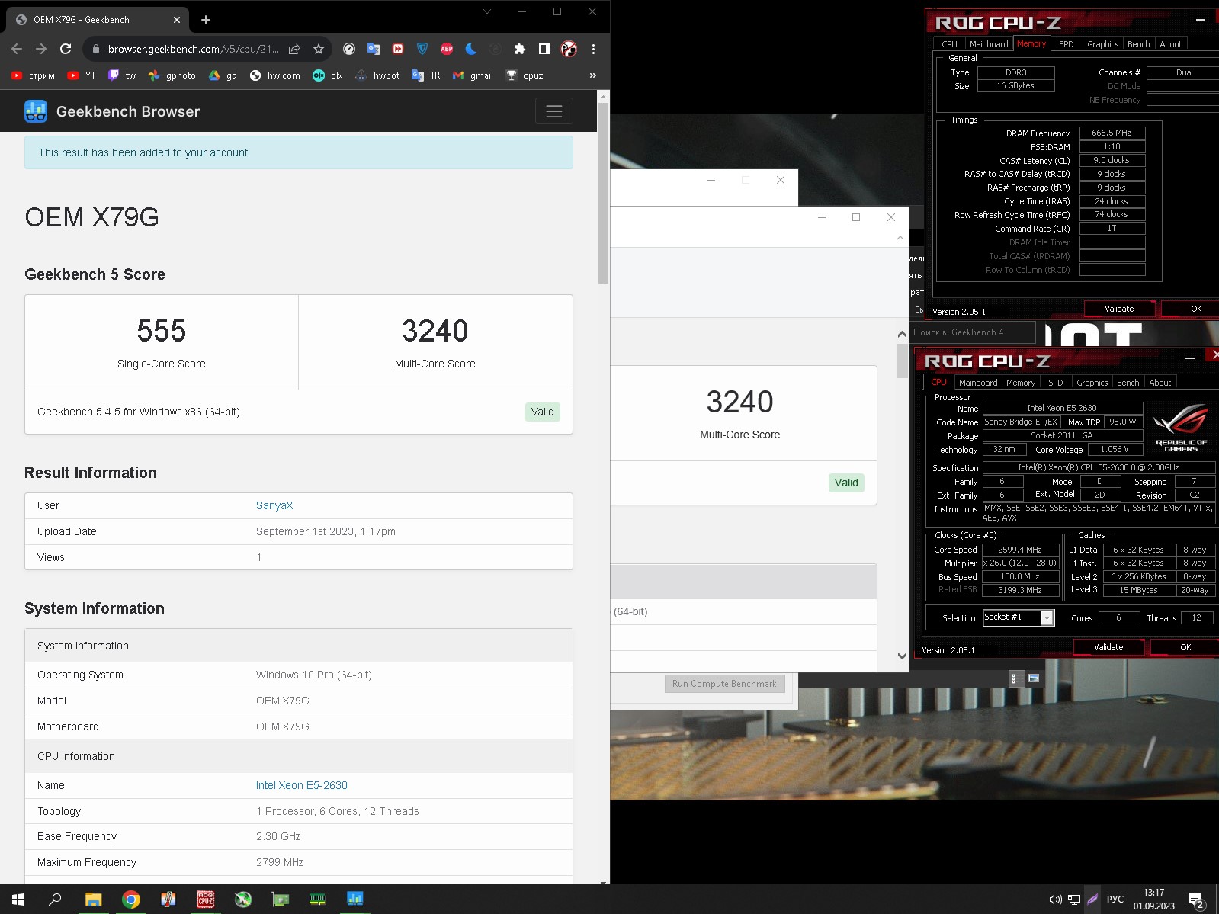1219x914 pixels.
Task: Show more bookmarks with the chevron
Action: 593,75
